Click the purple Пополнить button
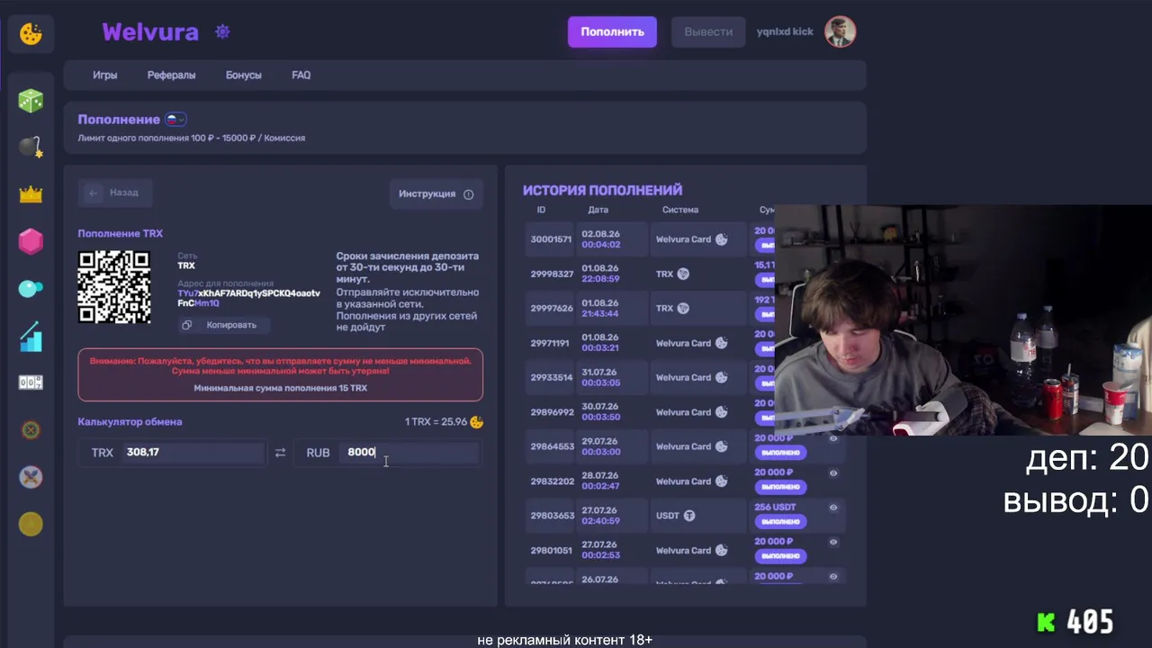Image resolution: width=1152 pixels, height=648 pixels. 612,31
